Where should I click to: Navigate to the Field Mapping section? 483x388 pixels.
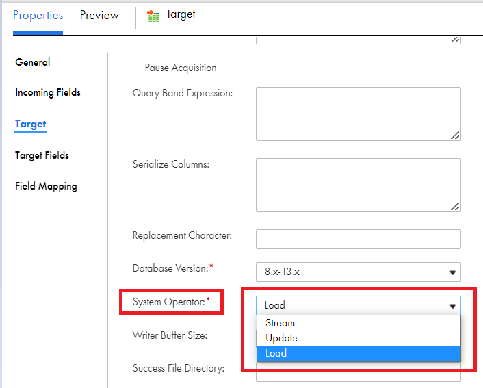tap(47, 186)
